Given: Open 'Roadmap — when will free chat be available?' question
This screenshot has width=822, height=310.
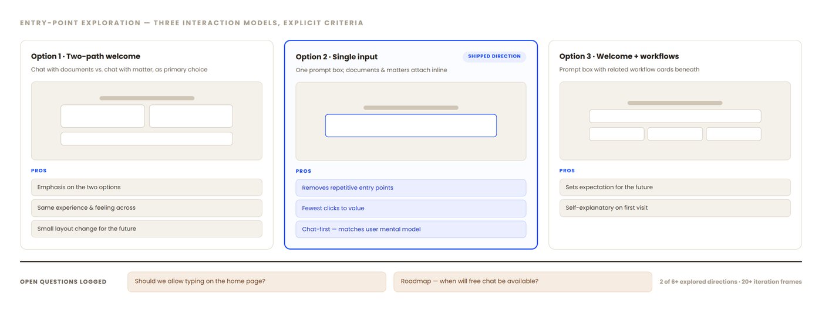Looking at the screenshot, I should pyautogui.click(x=523, y=281).
